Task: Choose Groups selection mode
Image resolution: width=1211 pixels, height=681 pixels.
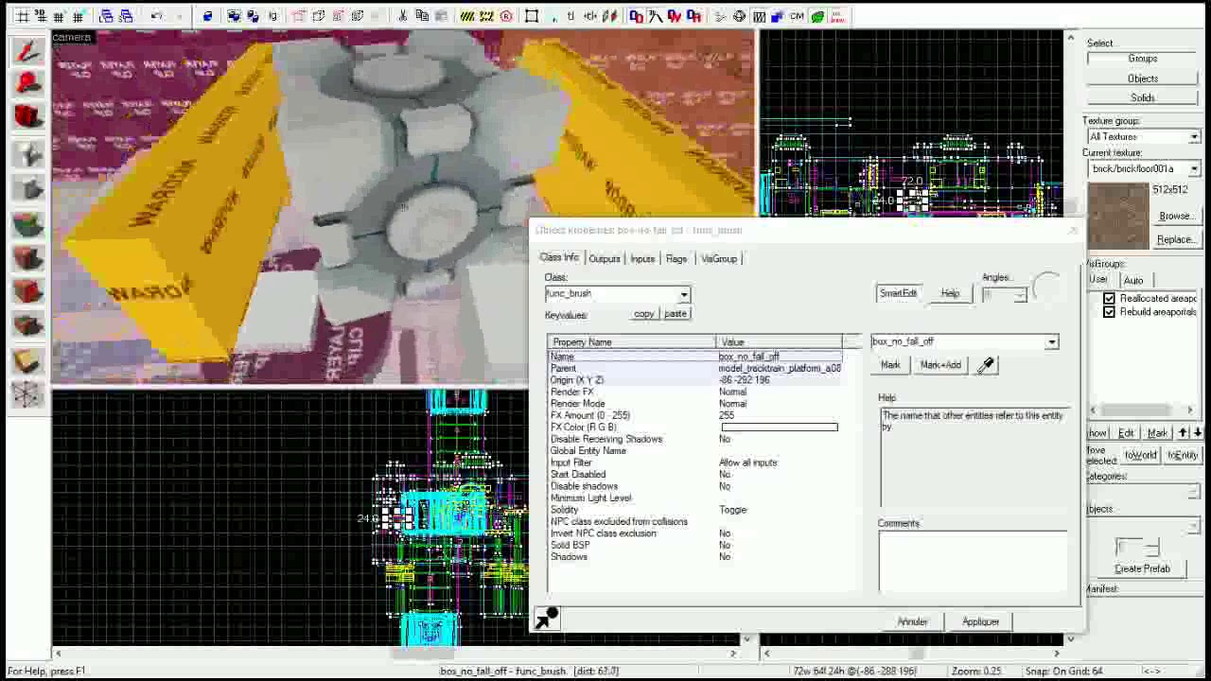Action: pyautogui.click(x=1142, y=59)
